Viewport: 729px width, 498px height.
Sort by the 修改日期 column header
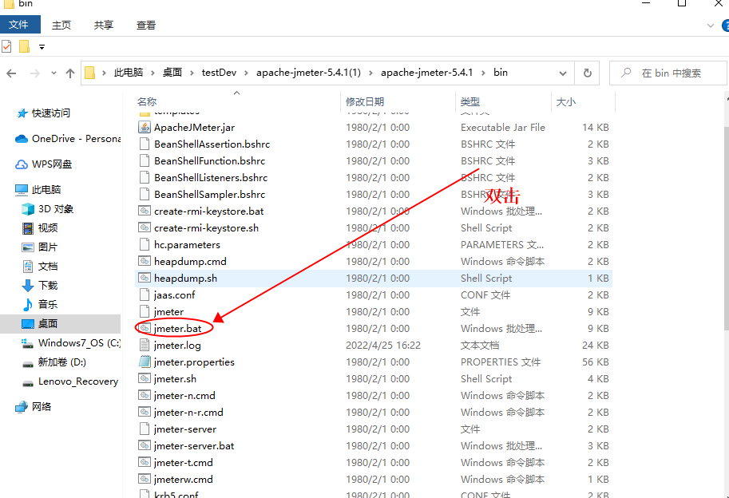point(399,101)
